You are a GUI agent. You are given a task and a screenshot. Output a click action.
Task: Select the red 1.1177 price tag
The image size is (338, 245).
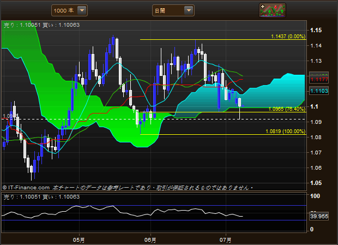click(x=319, y=80)
